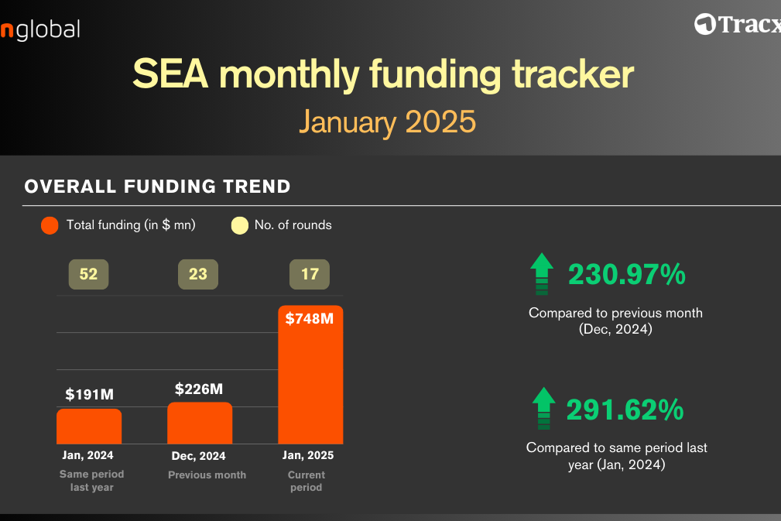Select the $191M Jan 2024 bar
Viewport: 781px width, 521px height.
tap(89, 427)
